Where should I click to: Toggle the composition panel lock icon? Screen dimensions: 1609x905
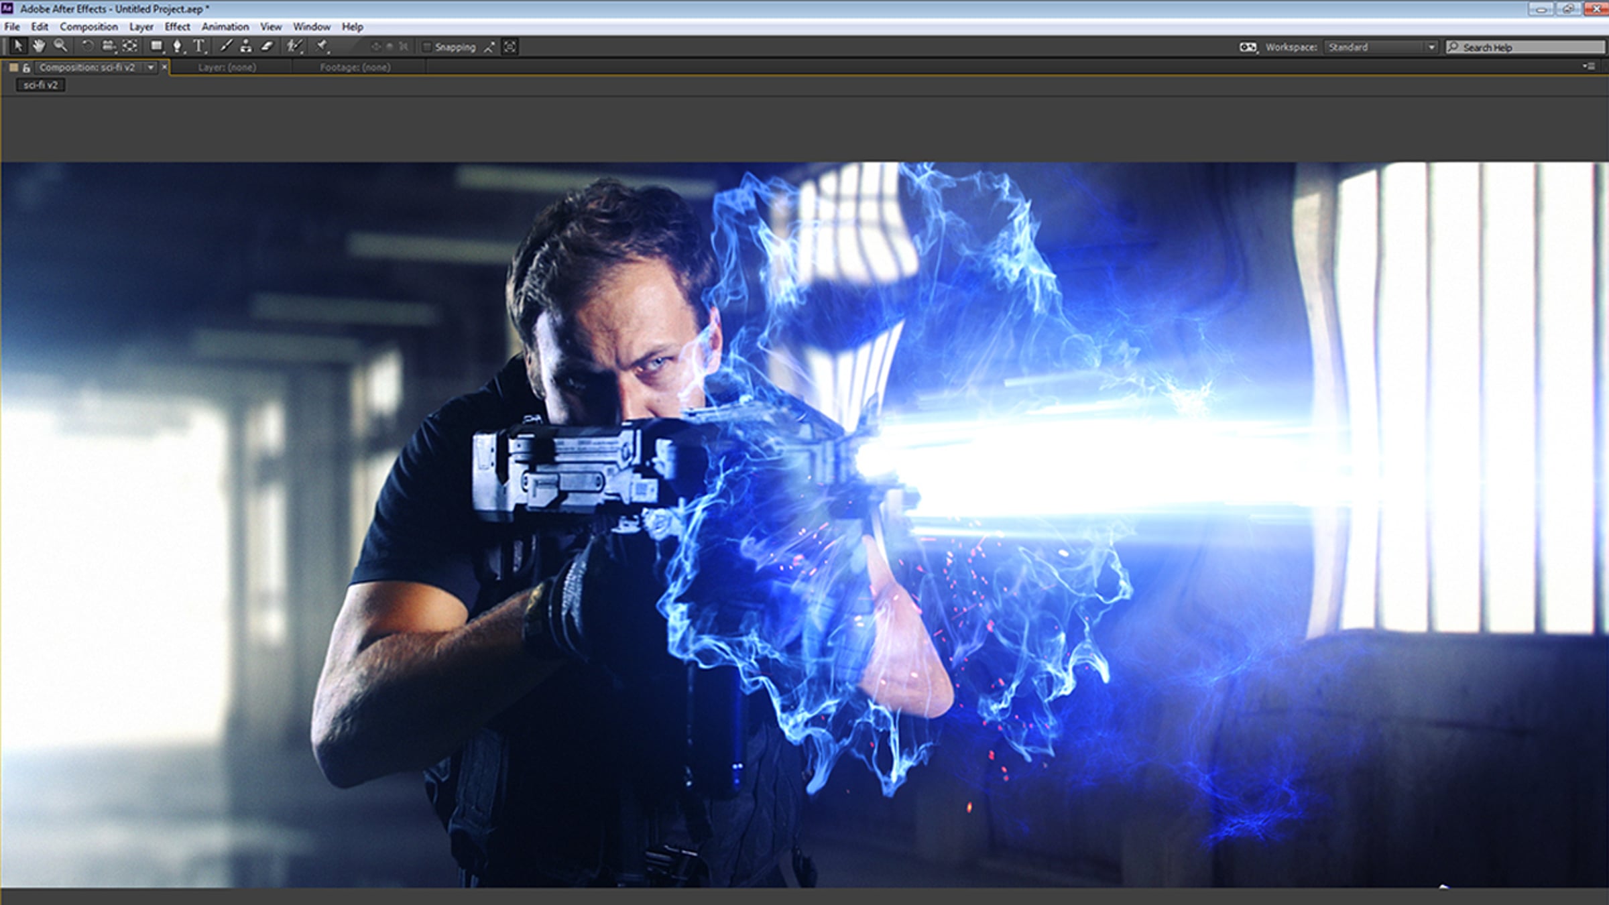(x=27, y=68)
